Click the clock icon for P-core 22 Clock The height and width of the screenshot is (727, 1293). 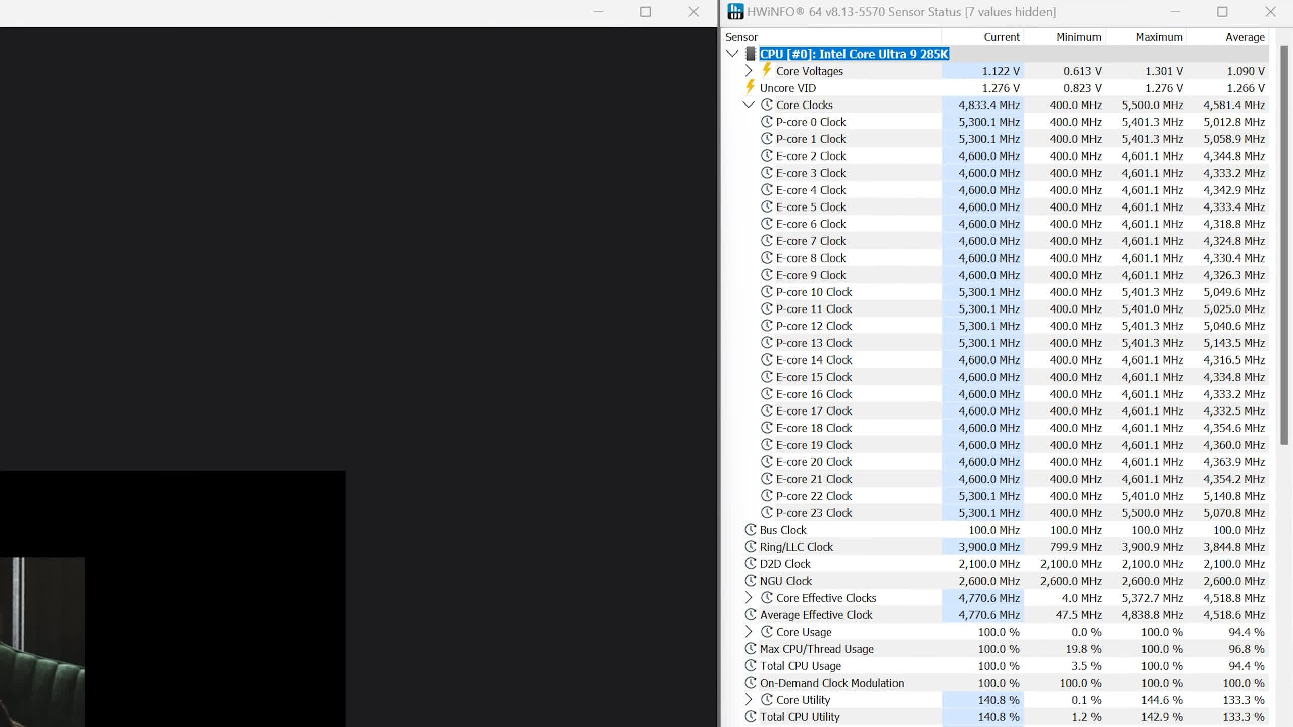pos(767,496)
